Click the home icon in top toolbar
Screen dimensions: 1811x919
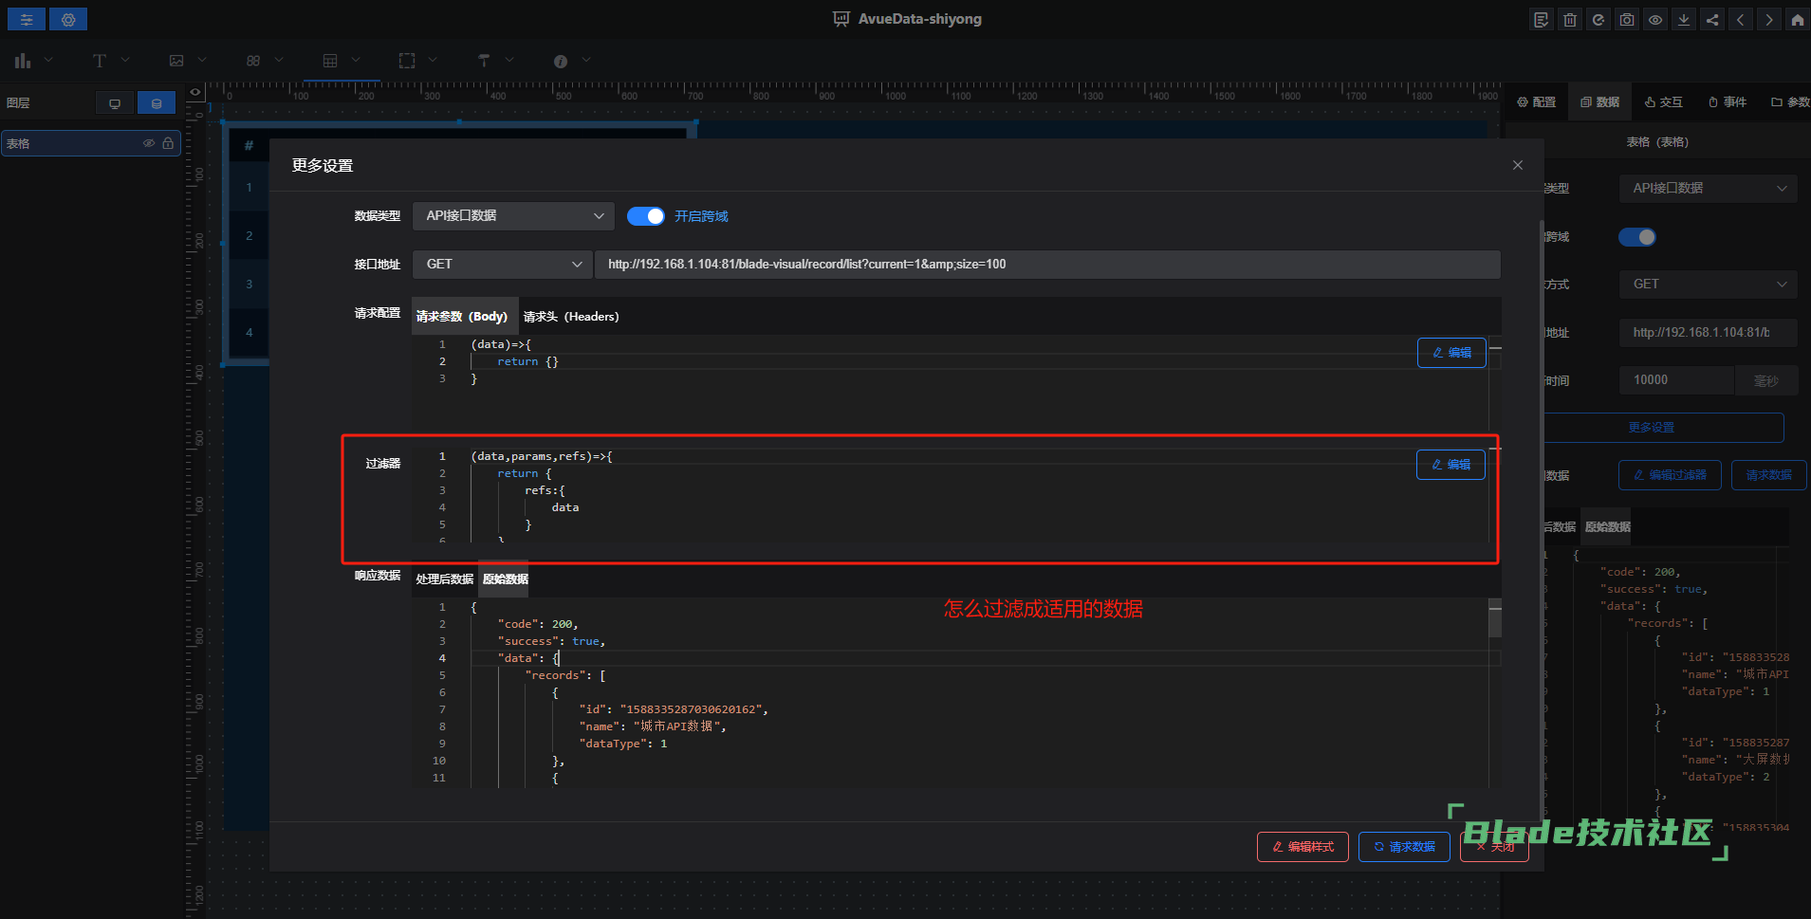pyautogui.click(x=1798, y=19)
